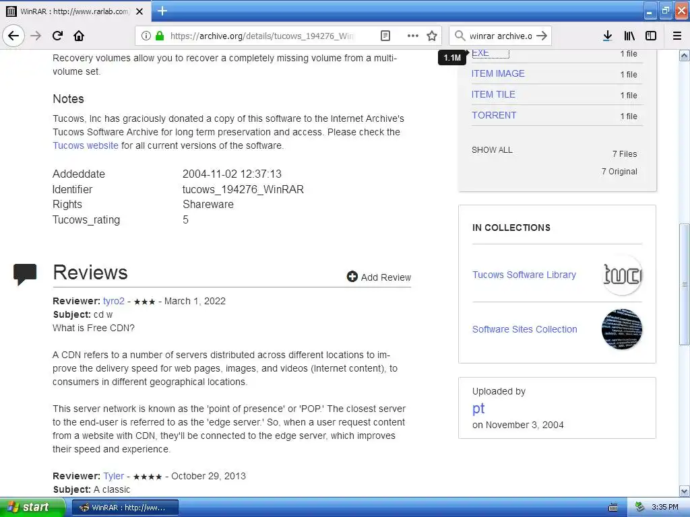Open page actions three-dots menu
The height and width of the screenshot is (517, 690).
(413, 36)
